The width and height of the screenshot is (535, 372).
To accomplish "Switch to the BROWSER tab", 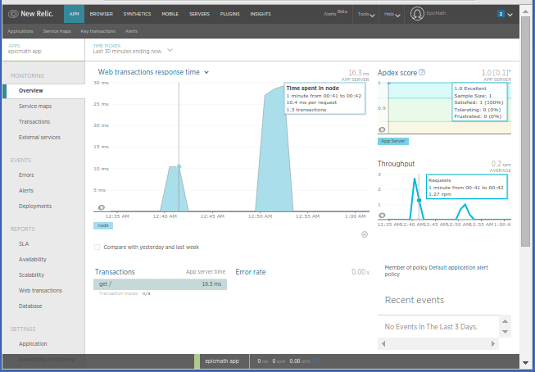I will [x=102, y=14].
